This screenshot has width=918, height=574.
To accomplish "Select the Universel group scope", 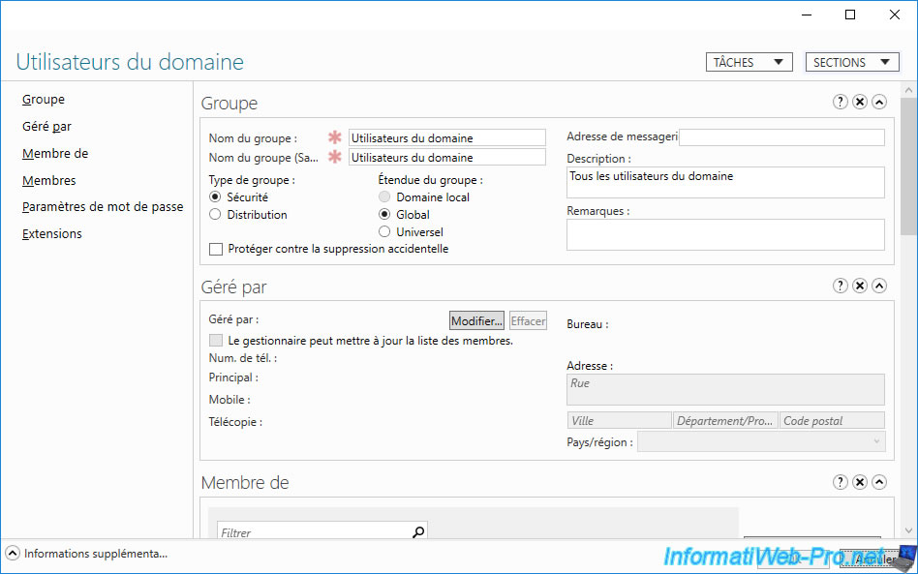I will tap(384, 232).
